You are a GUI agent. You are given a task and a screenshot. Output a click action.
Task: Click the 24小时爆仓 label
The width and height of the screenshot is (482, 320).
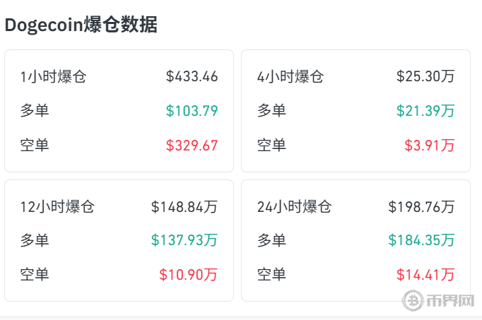tap(294, 207)
